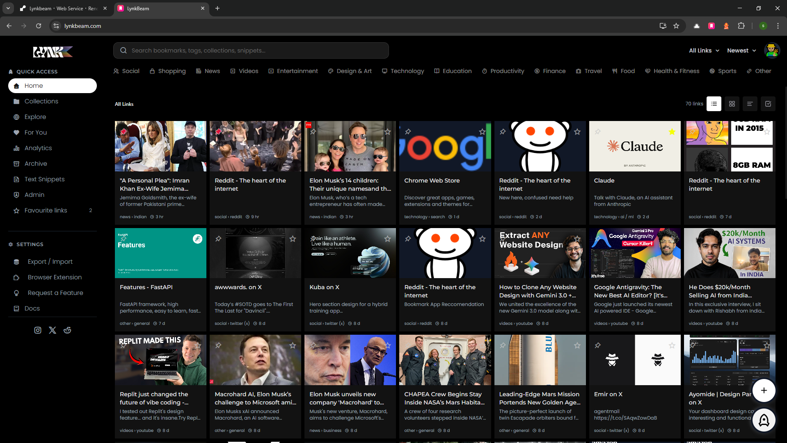Viewport: 787px width, 443px height.
Task: Click the floating add link plus button
Action: 764,390
